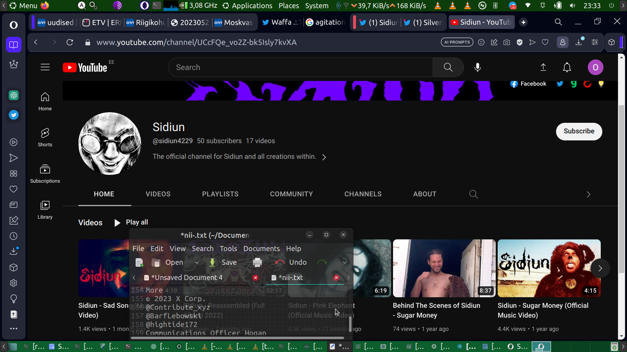Open Opera sidebar history clock

[14, 236]
